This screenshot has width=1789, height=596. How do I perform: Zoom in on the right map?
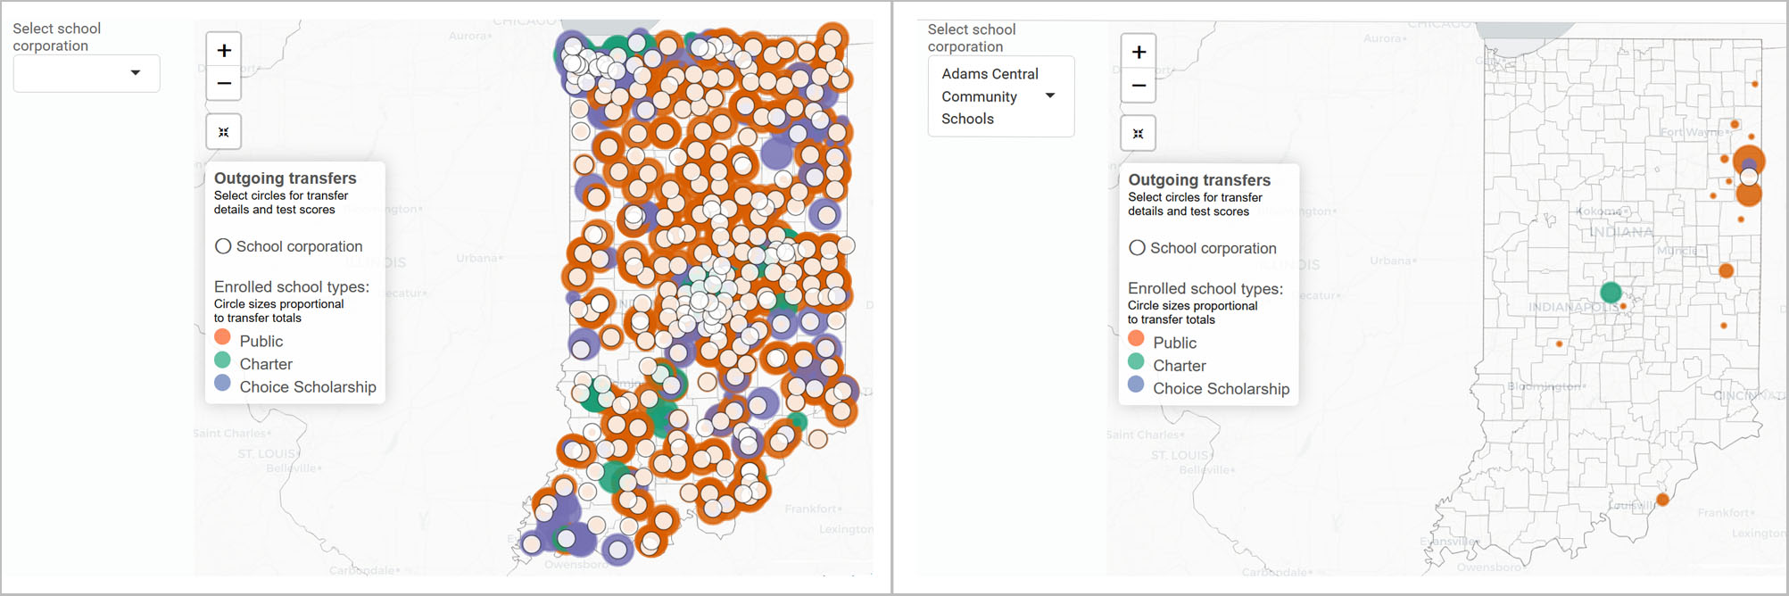[x=1139, y=53]
